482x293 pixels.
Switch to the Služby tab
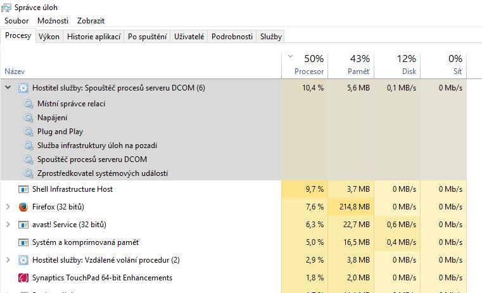[271, 37]
